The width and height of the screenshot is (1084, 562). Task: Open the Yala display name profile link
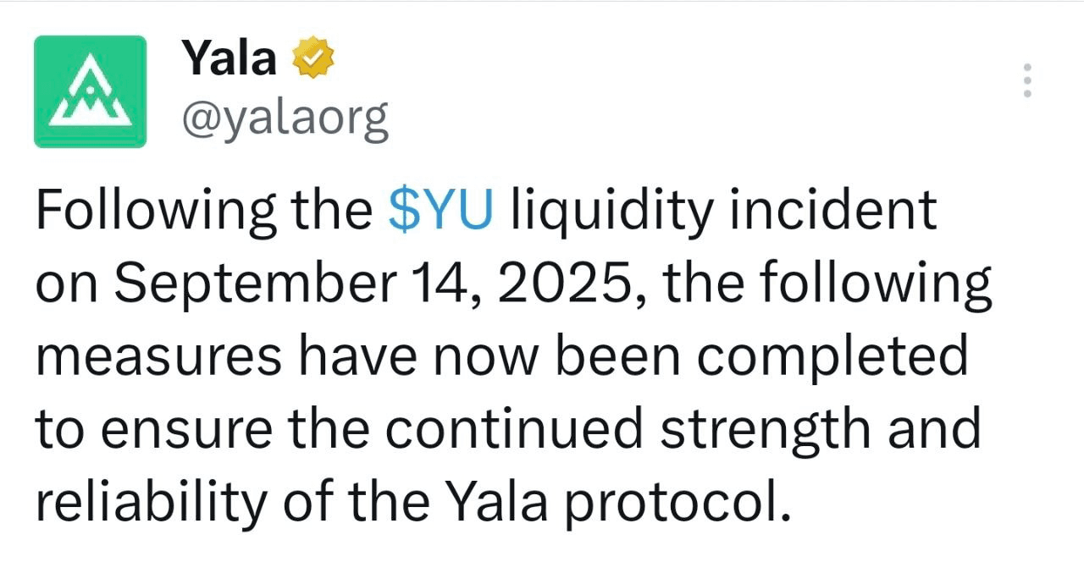(230, 58)
